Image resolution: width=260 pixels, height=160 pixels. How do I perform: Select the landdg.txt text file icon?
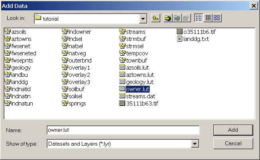[180, 39]
